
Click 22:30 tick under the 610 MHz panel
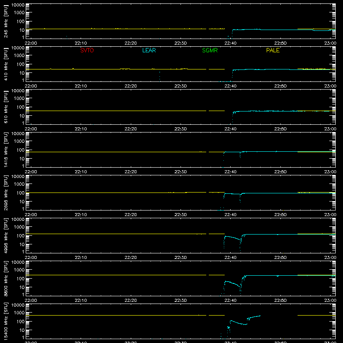pos(181,129)
